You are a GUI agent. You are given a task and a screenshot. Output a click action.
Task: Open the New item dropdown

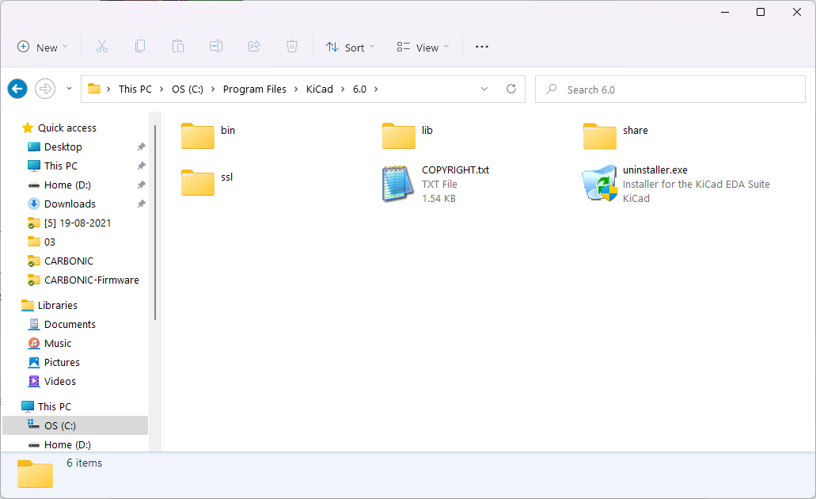[x=43, y=47]
